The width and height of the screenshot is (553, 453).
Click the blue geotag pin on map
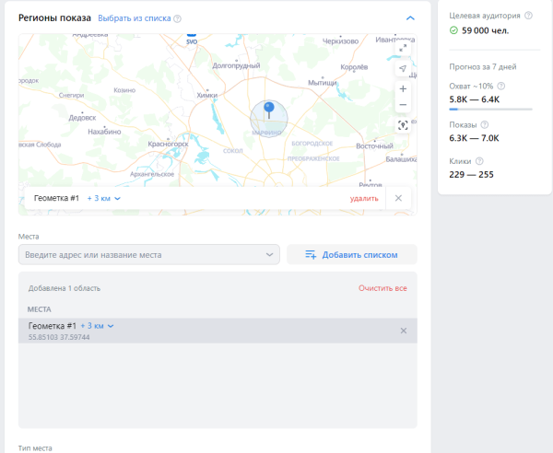click(x=268, y=110)
